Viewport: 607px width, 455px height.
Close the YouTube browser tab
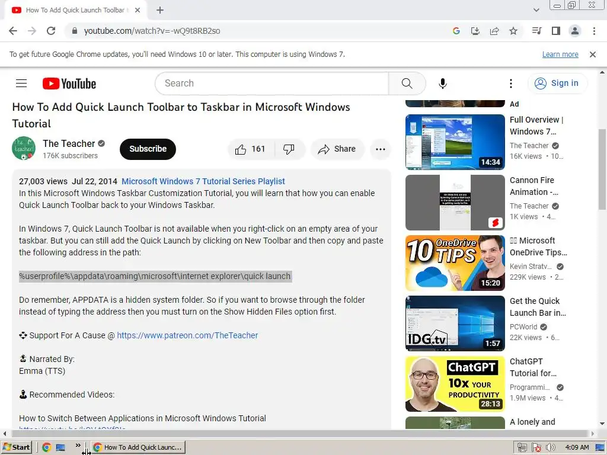138,10
